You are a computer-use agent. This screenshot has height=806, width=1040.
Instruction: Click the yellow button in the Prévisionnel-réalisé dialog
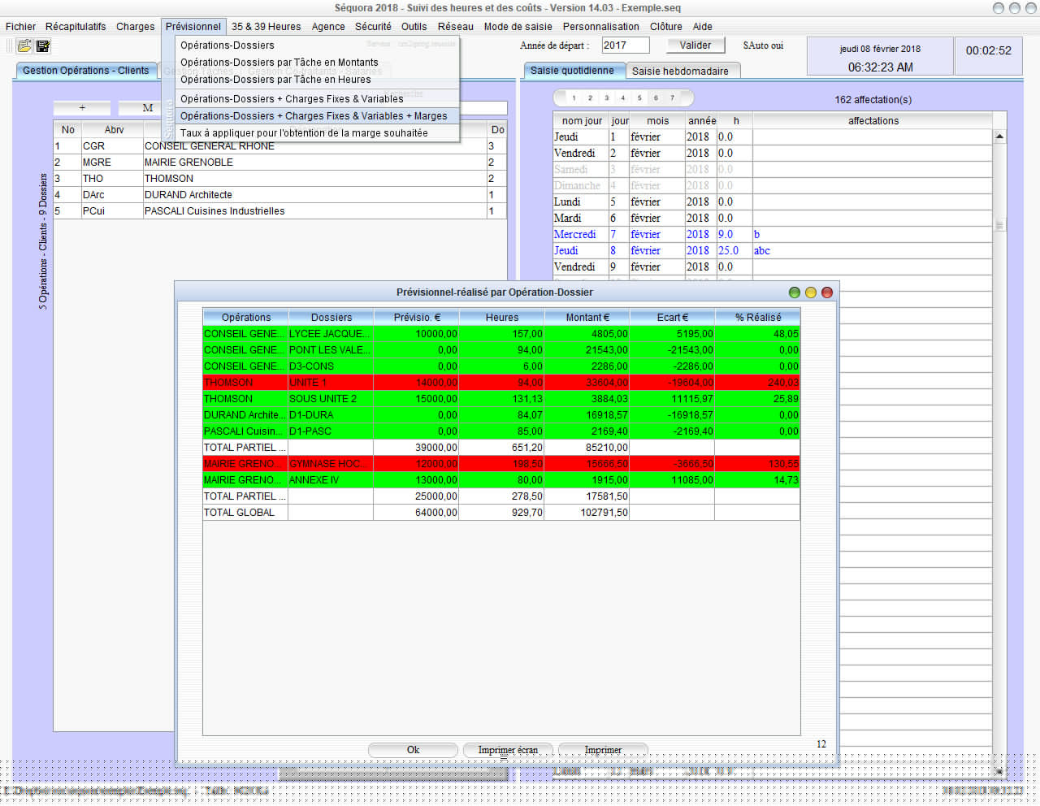point(811,292)
